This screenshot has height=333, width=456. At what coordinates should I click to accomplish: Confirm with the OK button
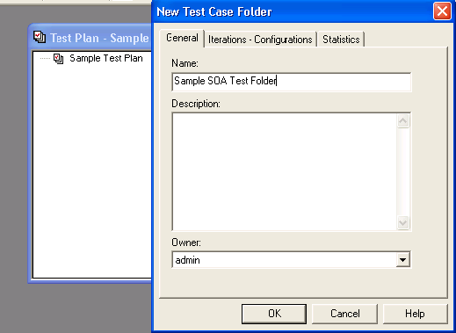[274, 314]
